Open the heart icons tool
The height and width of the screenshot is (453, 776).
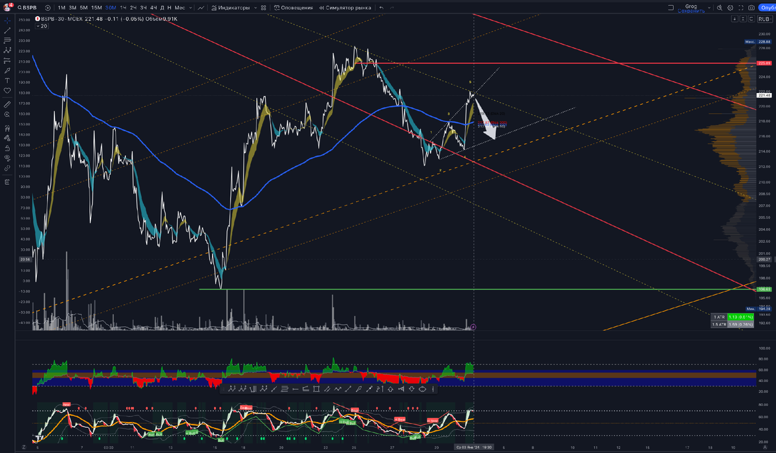pos(7,90)
